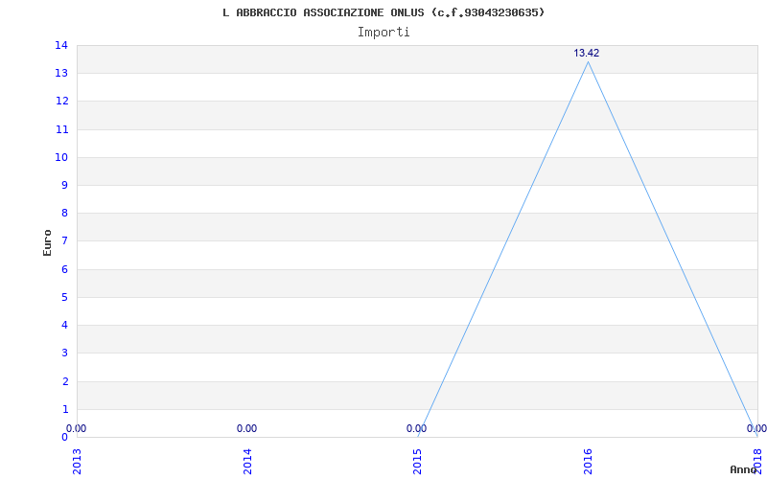Click the 6 tick on the y-axis
The width and height of the screenshot is (767, 479).
click(x=65, y=269)
